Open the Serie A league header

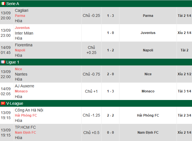tap(13, 4)
